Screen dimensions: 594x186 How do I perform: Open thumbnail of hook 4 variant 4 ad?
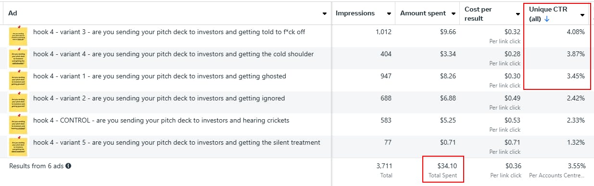click(18, 58)
